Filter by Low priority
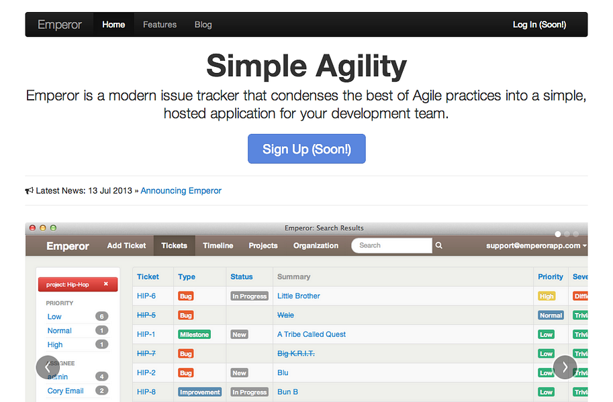The image size is (613, 402). [54, 316]
